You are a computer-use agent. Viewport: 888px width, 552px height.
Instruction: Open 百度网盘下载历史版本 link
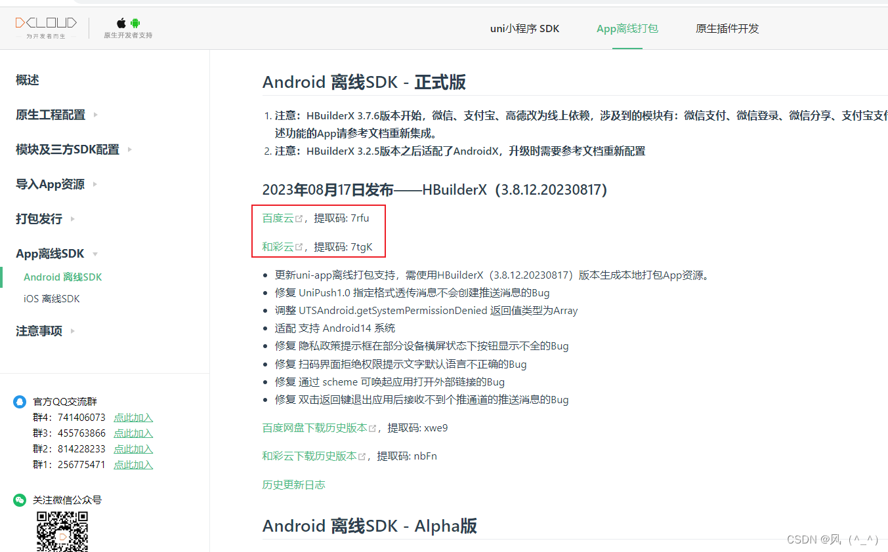coord(315,428)
